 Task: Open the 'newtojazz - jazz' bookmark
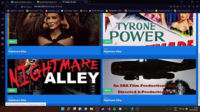coord(52,11)
